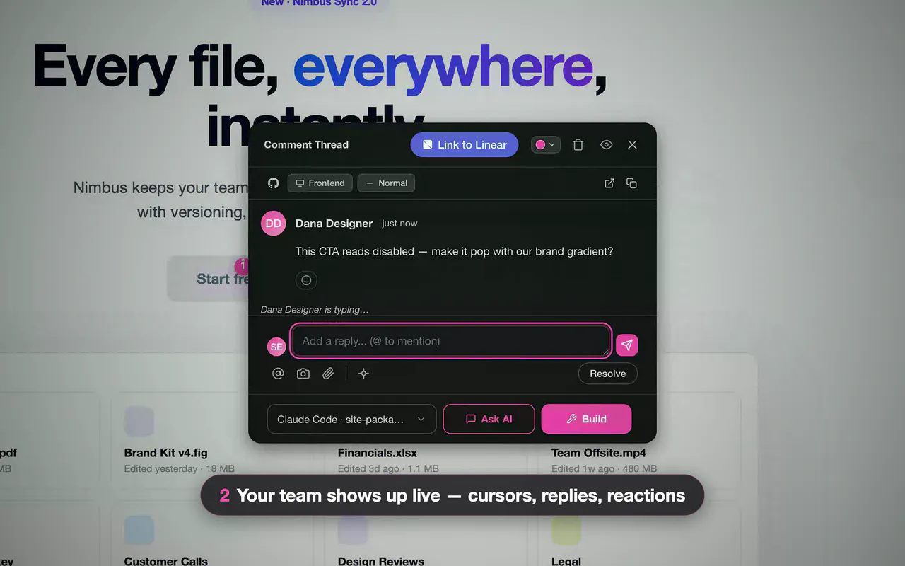Click the Comment Thread title
This screenshot has height=566, width=905.
[x=306, y=145]
